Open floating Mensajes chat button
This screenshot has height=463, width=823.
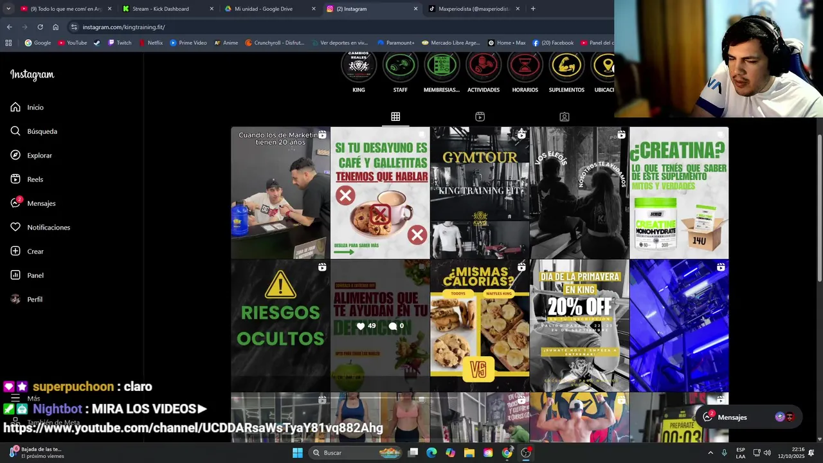(x=749, y=417)
